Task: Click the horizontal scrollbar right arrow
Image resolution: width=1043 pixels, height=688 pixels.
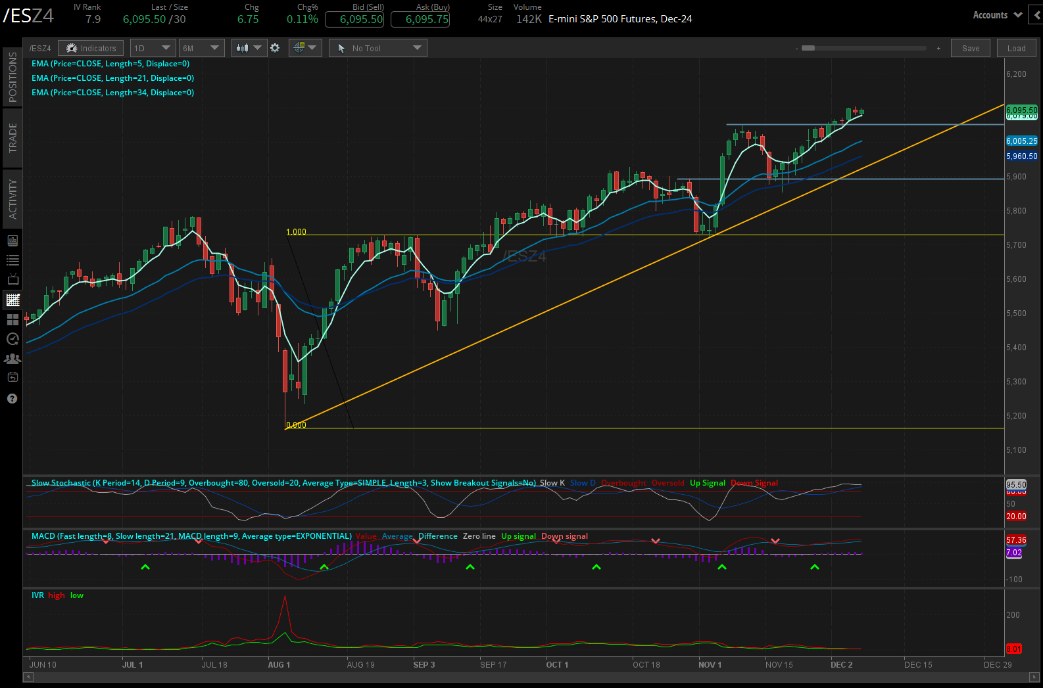Action: pos(1034,676)
